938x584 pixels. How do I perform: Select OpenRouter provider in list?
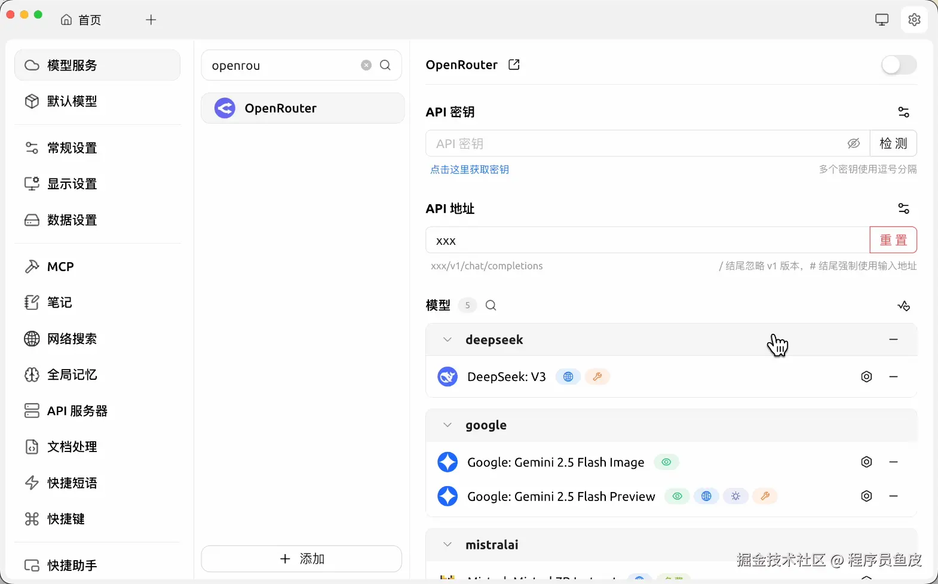coord(302,108)
